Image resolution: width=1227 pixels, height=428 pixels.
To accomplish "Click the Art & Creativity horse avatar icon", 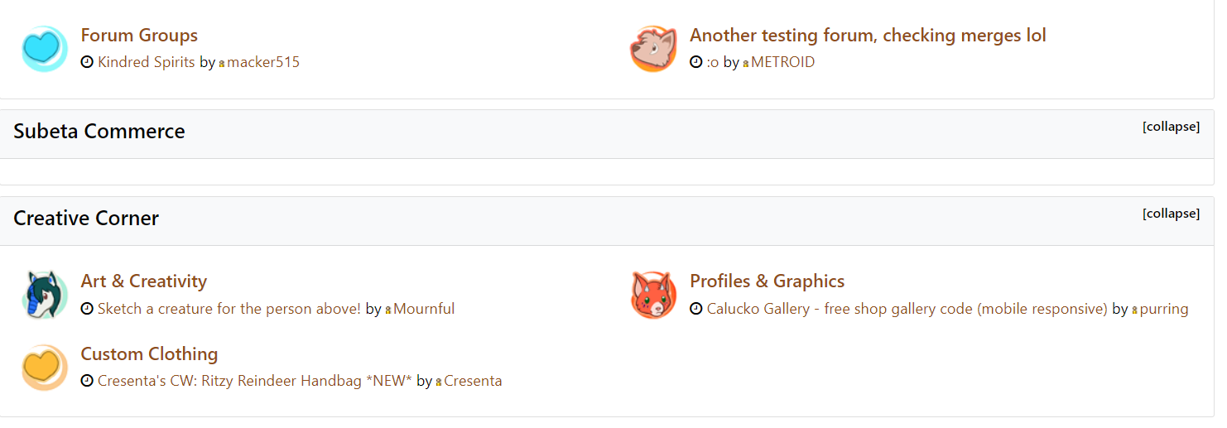I will [x=44, y=294].
